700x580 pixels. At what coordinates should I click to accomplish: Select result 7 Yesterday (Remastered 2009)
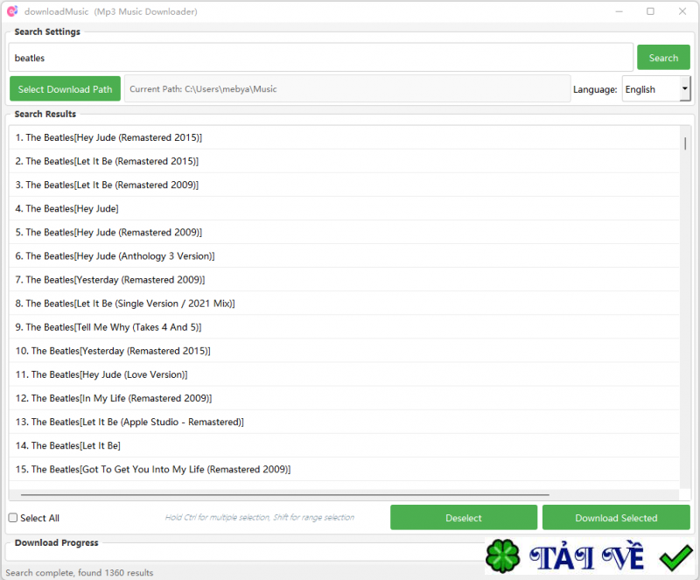coord(344,280)
